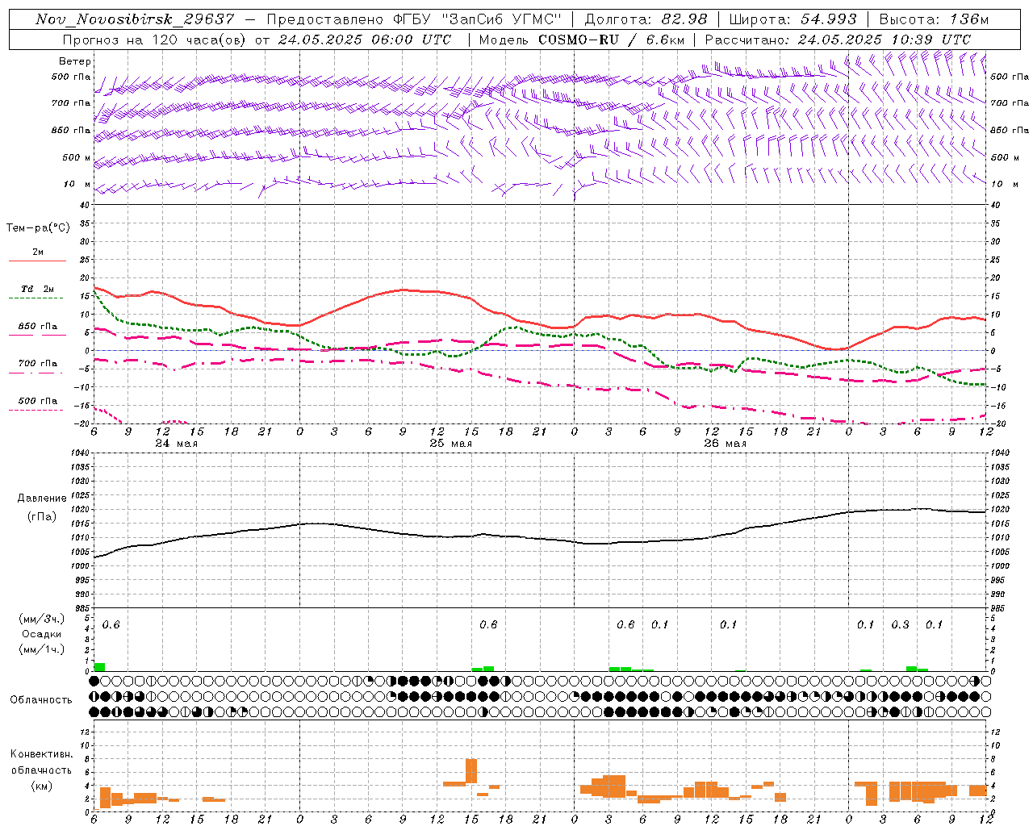1033x826 pixels.
Task: Click the Тем-ра(°C) panel label
Action: point(38,228)
